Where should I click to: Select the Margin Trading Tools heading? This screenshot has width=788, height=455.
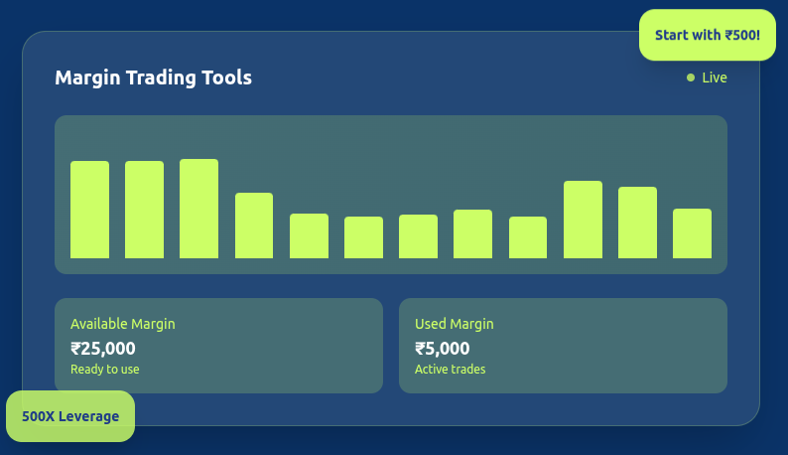pyautogui.click(x=153, y=77)
